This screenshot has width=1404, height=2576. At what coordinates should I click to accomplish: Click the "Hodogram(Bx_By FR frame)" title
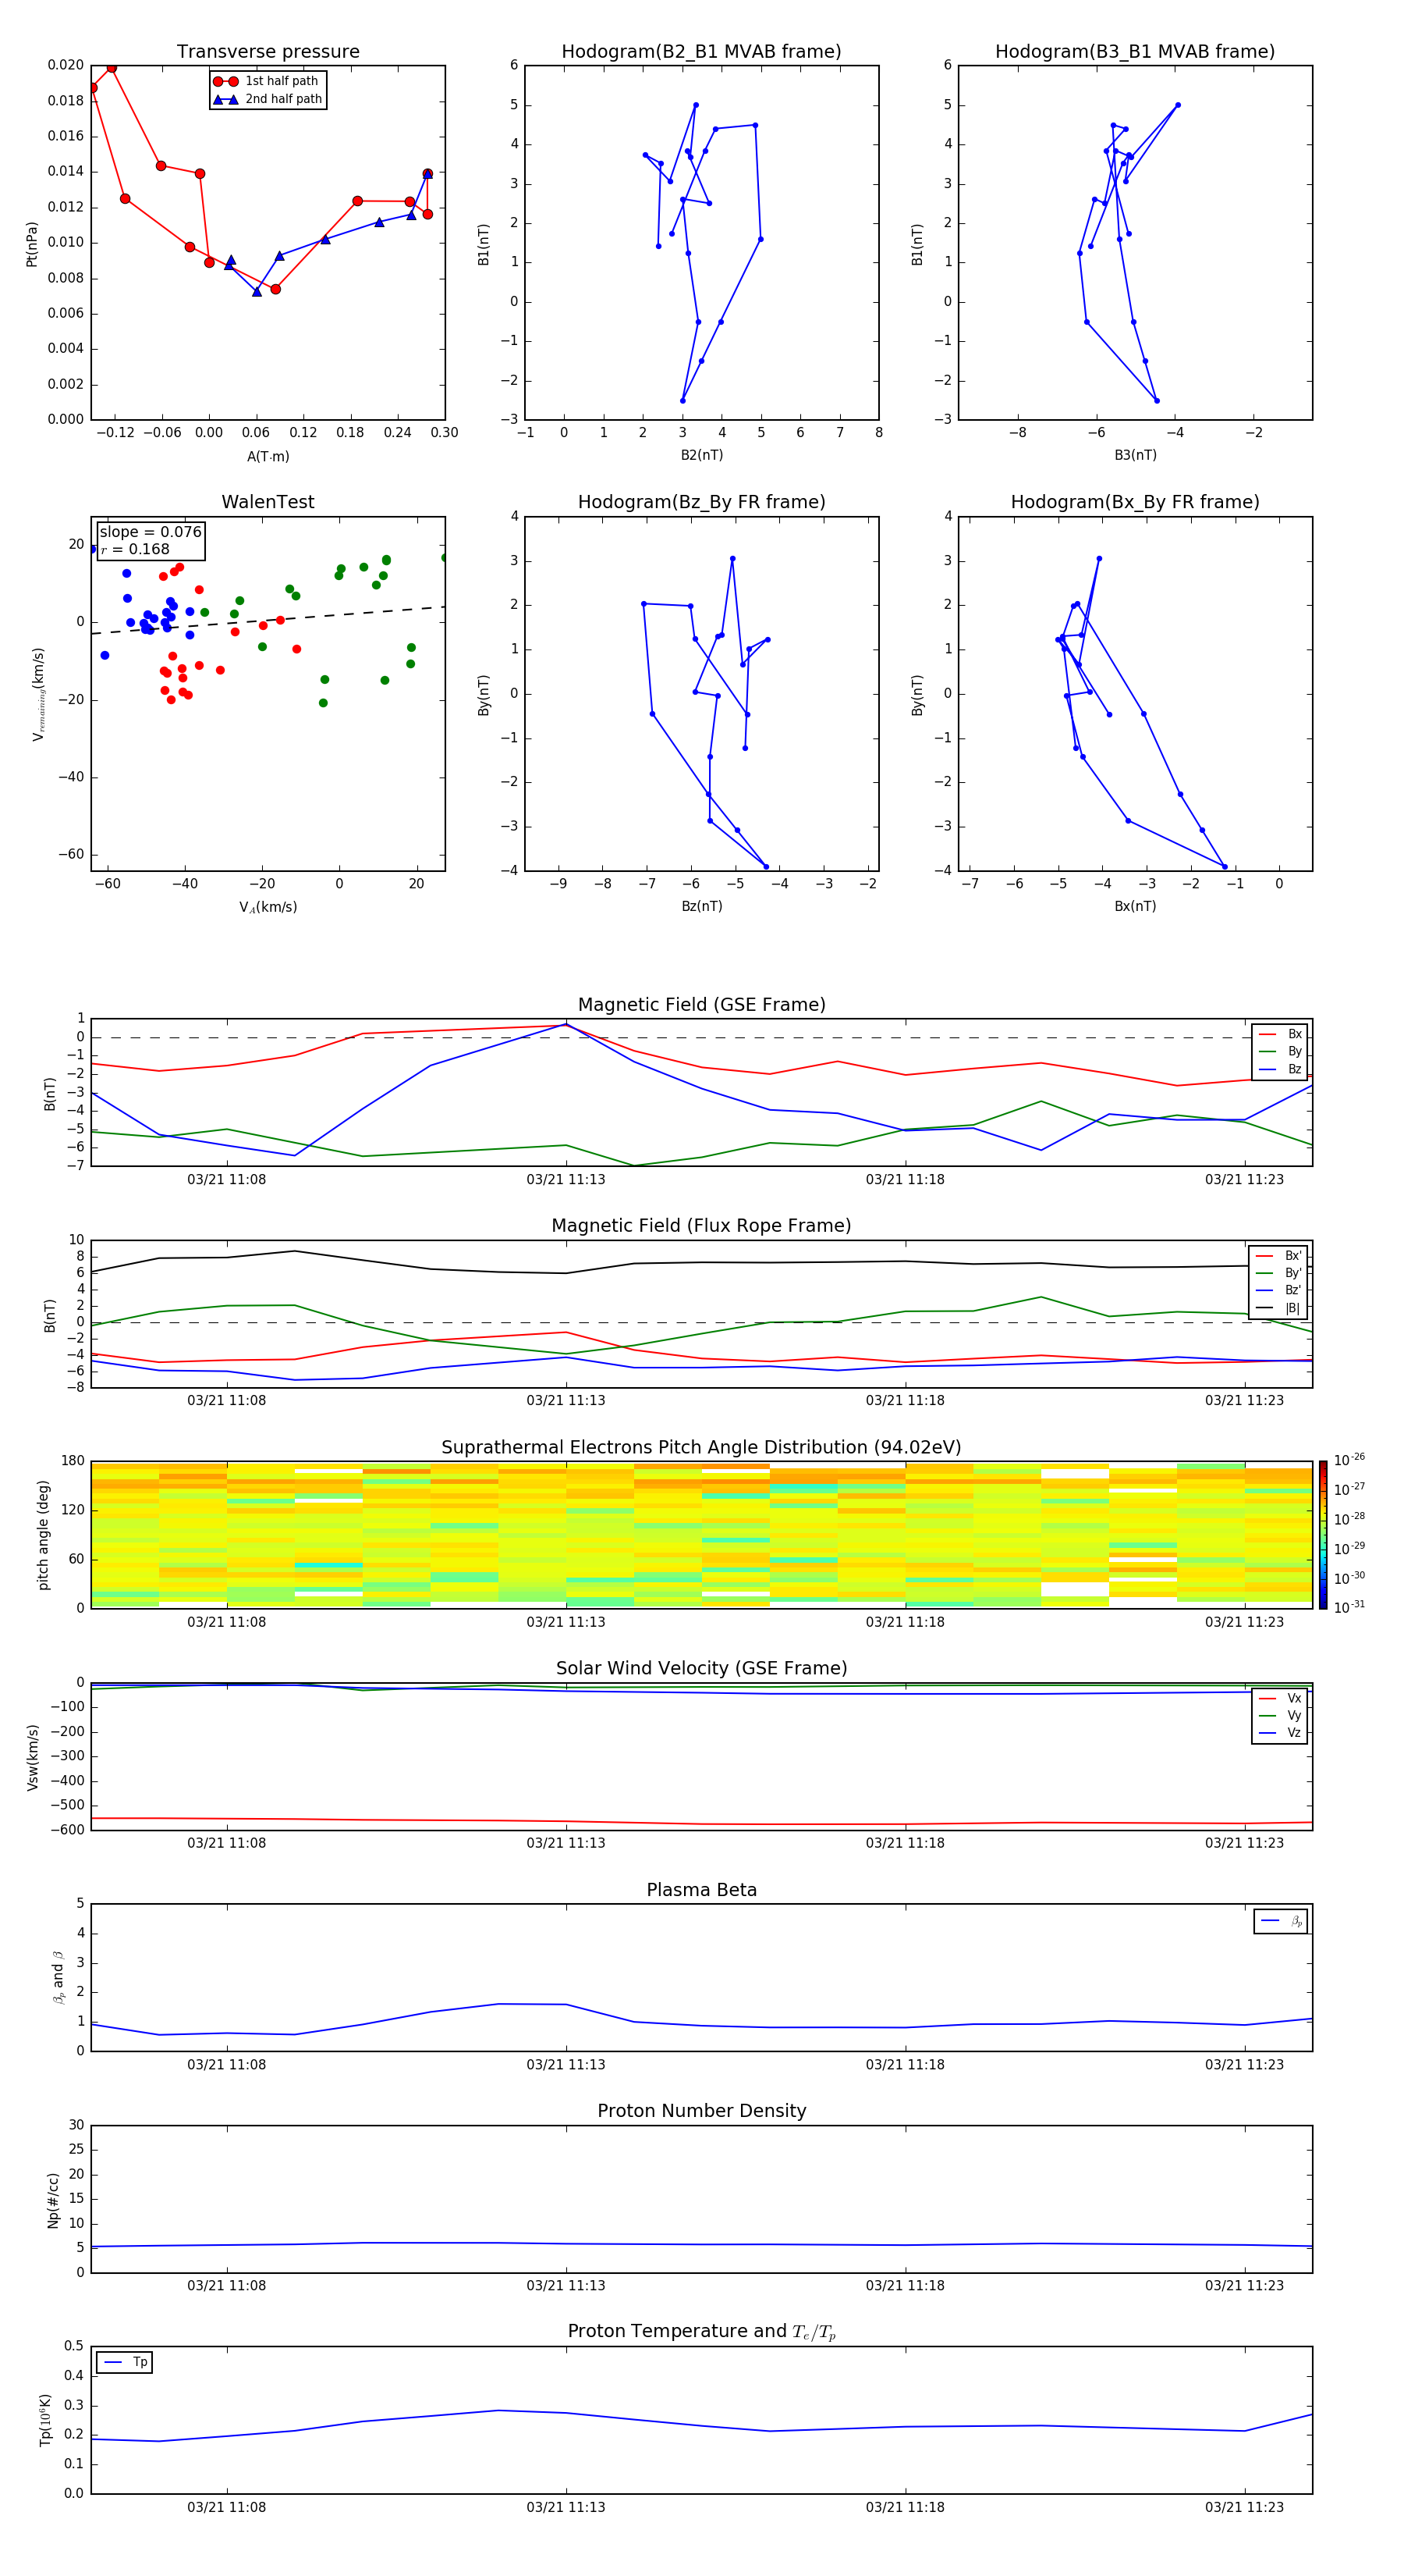[x=1135, y=502]
